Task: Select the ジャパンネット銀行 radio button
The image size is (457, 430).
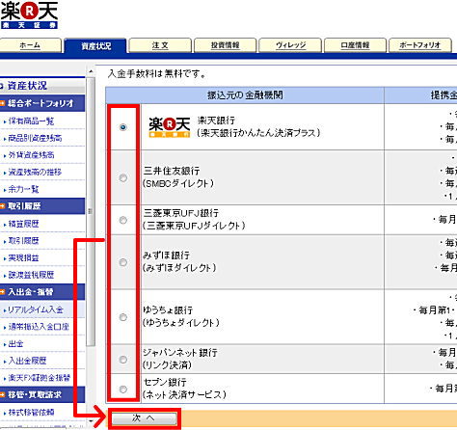Action: click(122, 360)
